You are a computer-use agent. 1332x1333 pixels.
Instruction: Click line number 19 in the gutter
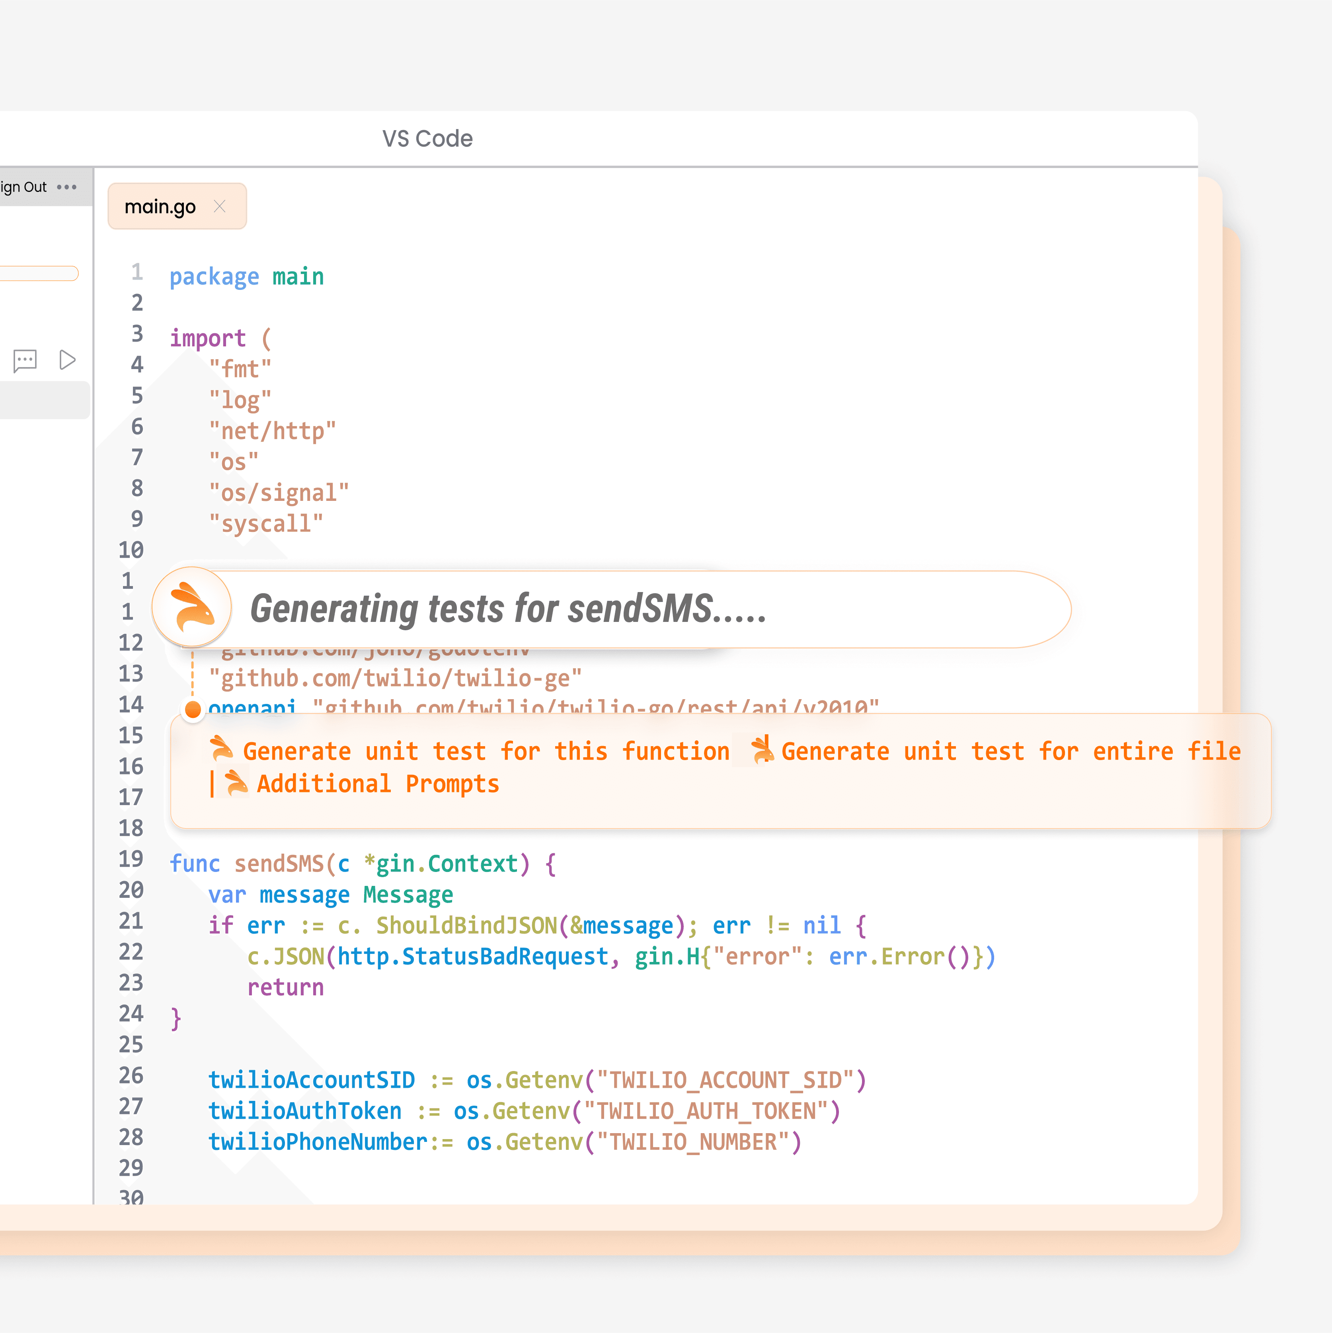131,859
